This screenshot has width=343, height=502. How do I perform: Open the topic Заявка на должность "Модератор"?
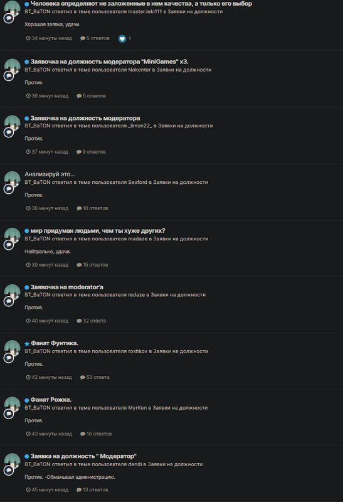[83, 456]
